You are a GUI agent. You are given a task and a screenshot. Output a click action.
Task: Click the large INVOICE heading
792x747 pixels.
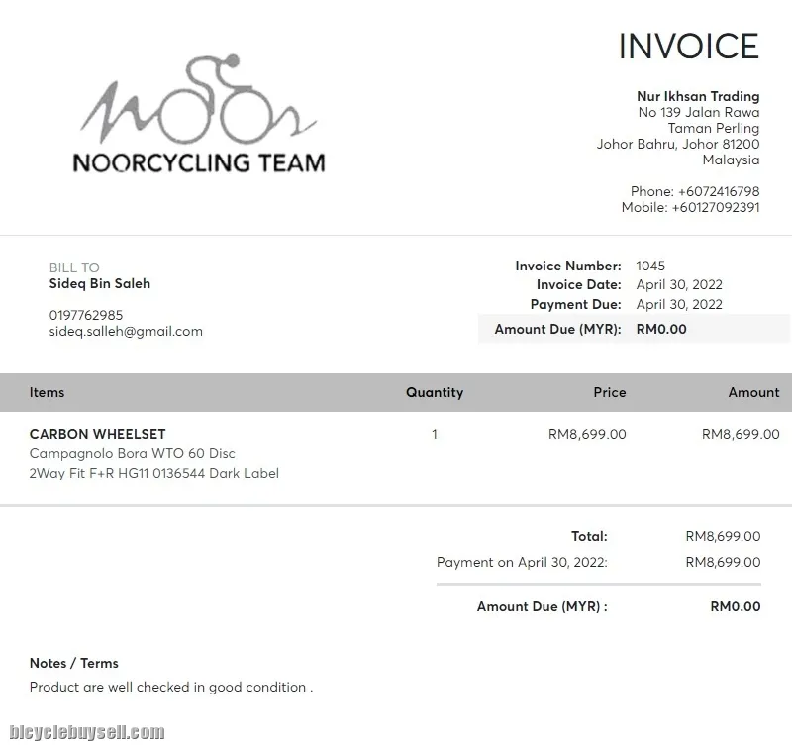(688, 46)
